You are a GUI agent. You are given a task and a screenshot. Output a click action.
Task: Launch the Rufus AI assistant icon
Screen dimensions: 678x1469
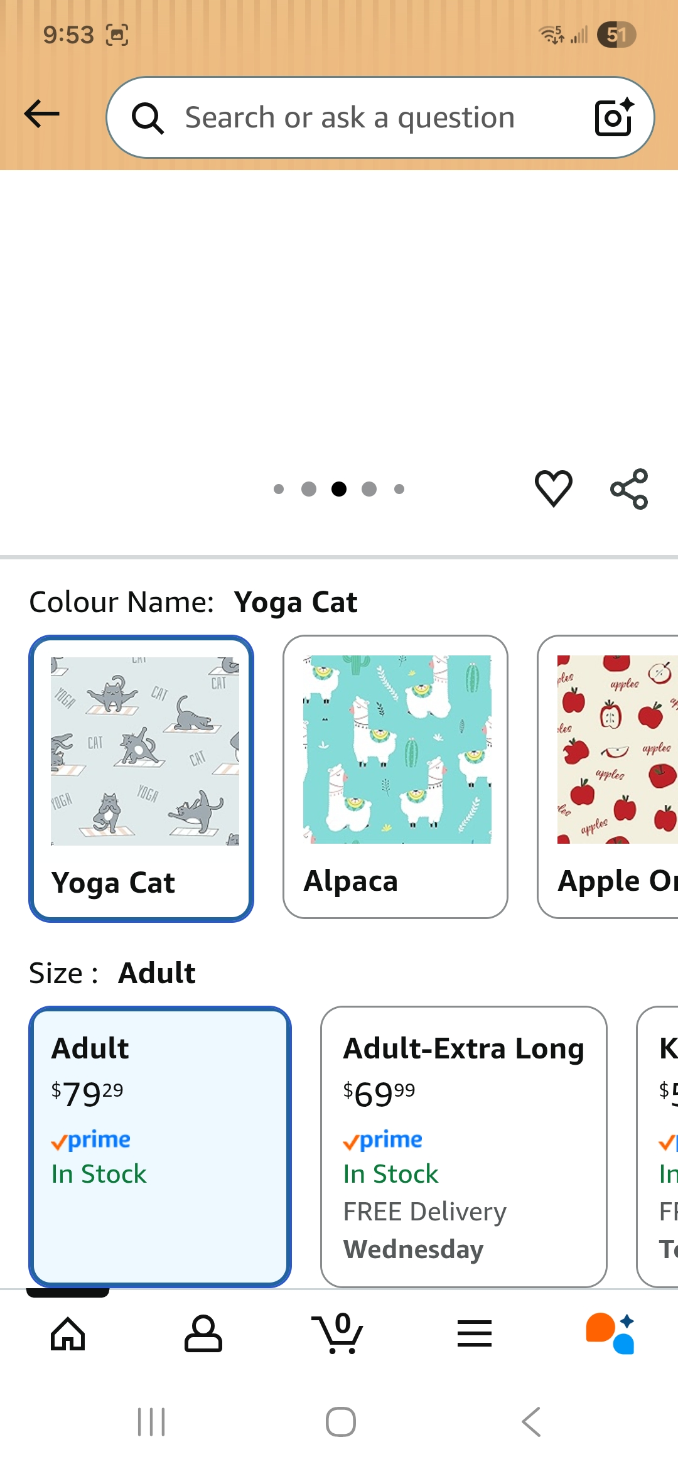[610, 1333]
